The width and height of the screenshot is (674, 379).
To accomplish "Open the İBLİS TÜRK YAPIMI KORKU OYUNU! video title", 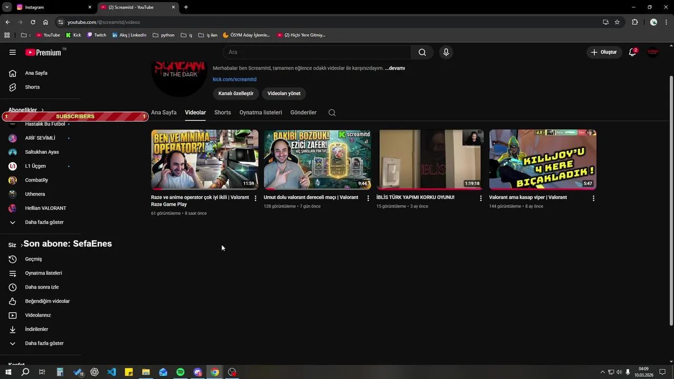I will [415, 197].
